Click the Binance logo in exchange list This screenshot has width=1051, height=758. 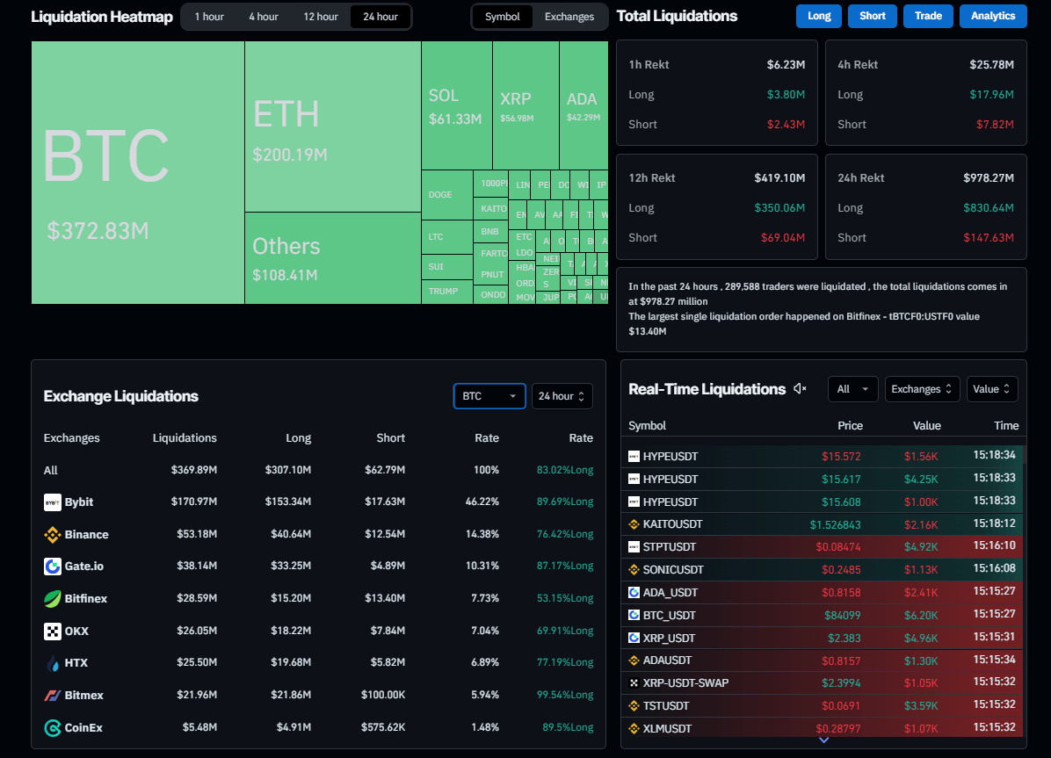[52, 535]
